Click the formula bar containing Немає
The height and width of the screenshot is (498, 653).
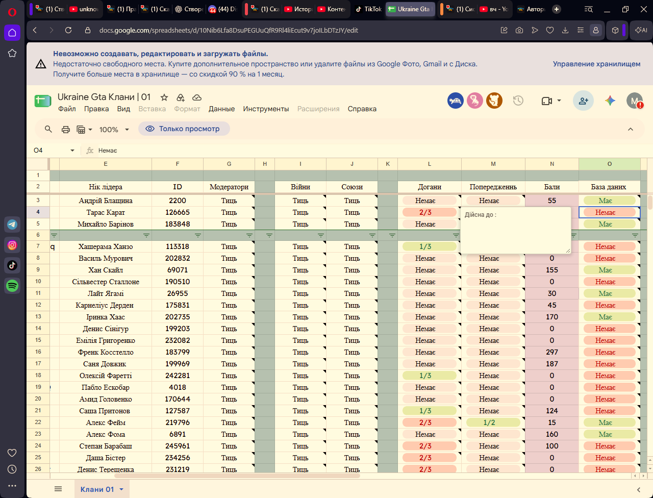[367, 151]
